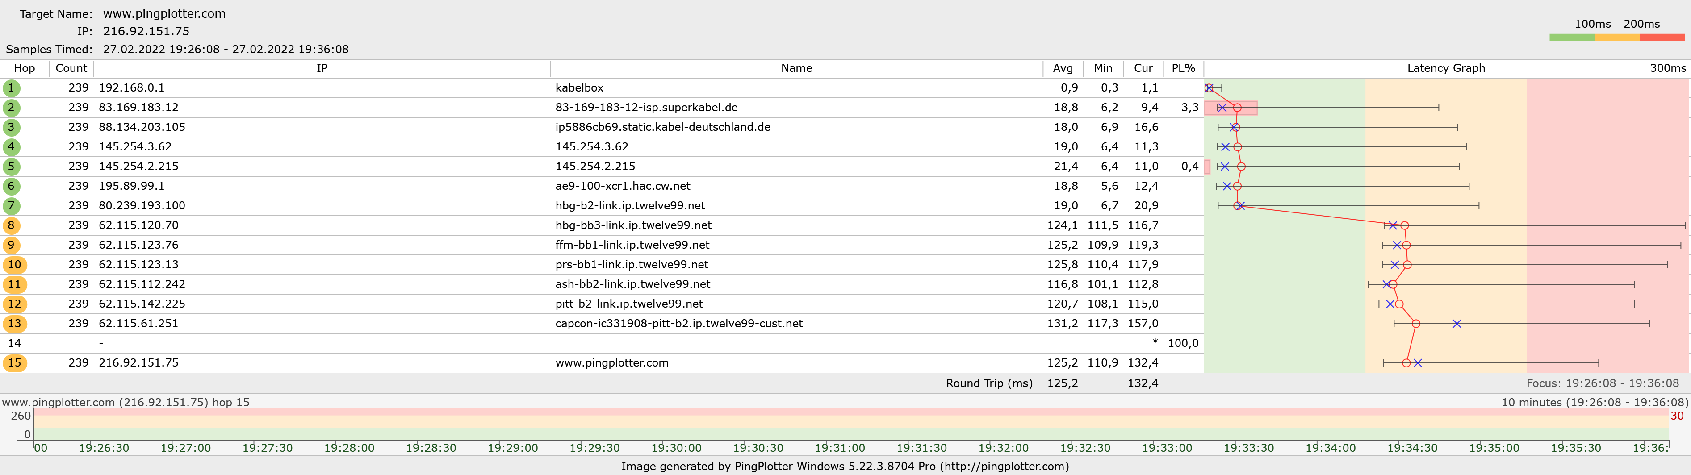1691x475 pixels.
Task: Click the green hop 2 circle
Action: [11, 108]
